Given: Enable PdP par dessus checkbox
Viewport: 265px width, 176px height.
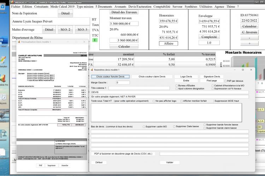Looking at the screenshot, I should pyautogui.click(x=225, y=81).
